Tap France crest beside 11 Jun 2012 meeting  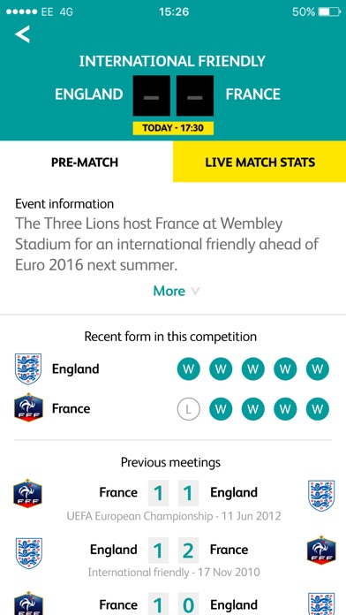(x=27, y=493)
